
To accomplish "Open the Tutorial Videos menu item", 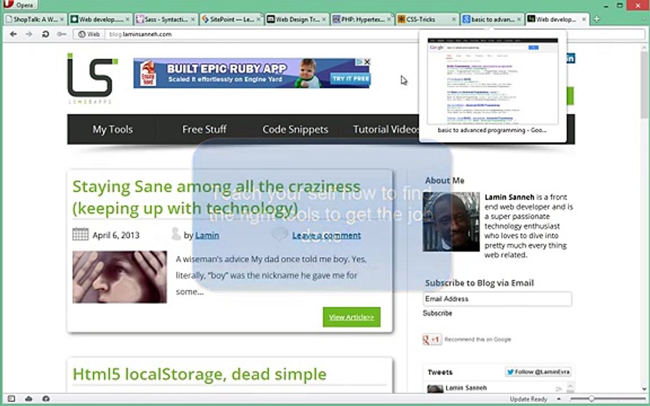I will pos(385,129).
